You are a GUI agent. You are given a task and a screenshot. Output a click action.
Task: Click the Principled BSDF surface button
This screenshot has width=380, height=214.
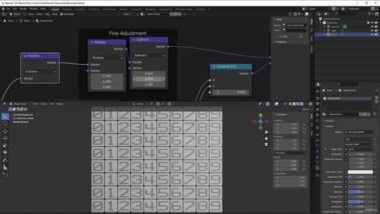click(359, 132)
